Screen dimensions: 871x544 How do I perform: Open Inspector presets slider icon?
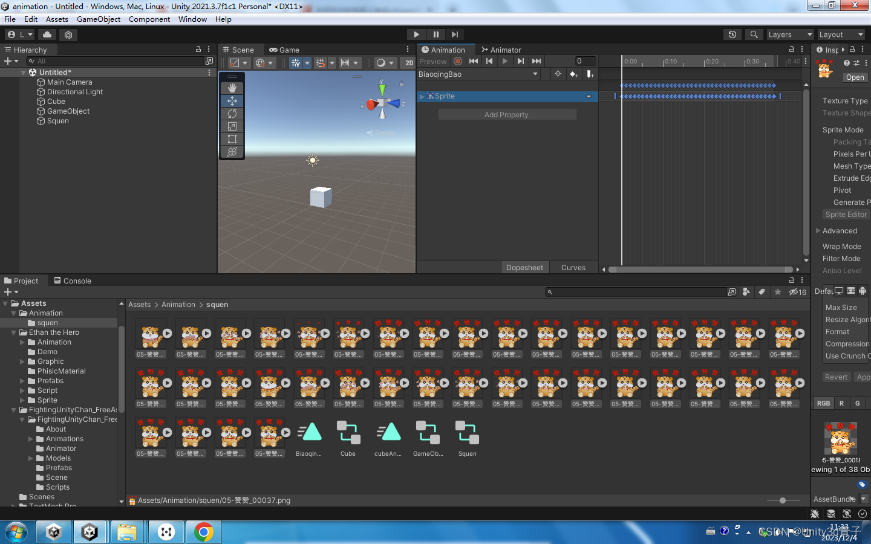click(856, 63)
